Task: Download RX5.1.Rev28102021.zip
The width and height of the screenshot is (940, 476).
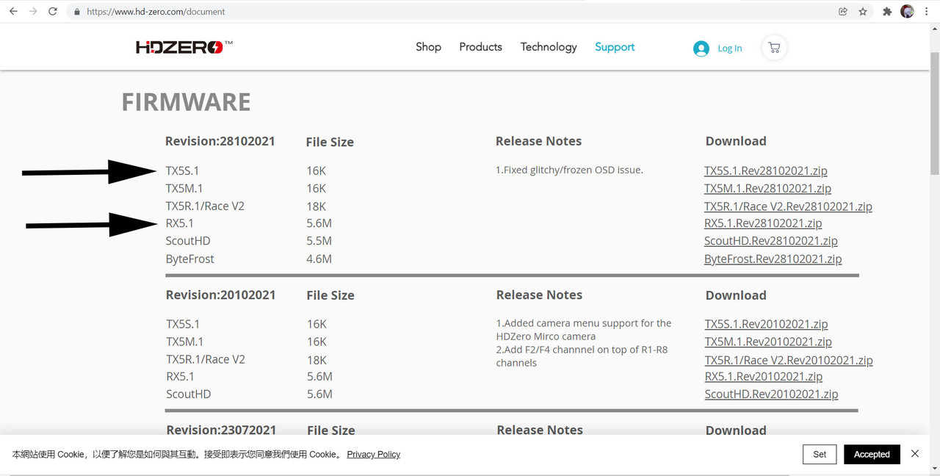Action: click(763, 223)
